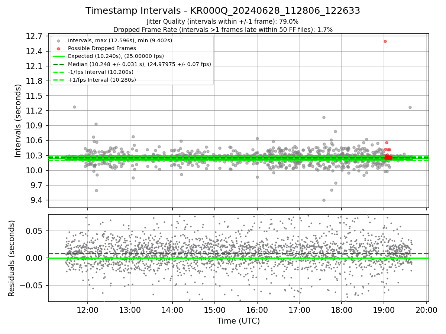446x334 pixels.
Task: Click the legend entry 'Intervals, max (12.596s), min (9.402s)'
Action: pos(120,40)
